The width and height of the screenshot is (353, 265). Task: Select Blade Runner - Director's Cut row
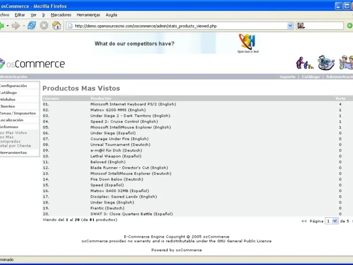(197, 168)
